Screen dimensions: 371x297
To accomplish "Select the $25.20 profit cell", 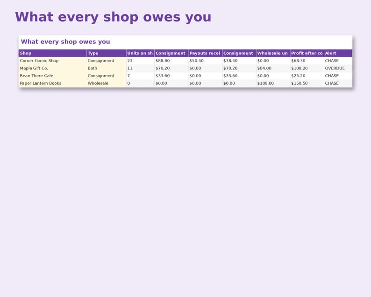I will (307, 76).
